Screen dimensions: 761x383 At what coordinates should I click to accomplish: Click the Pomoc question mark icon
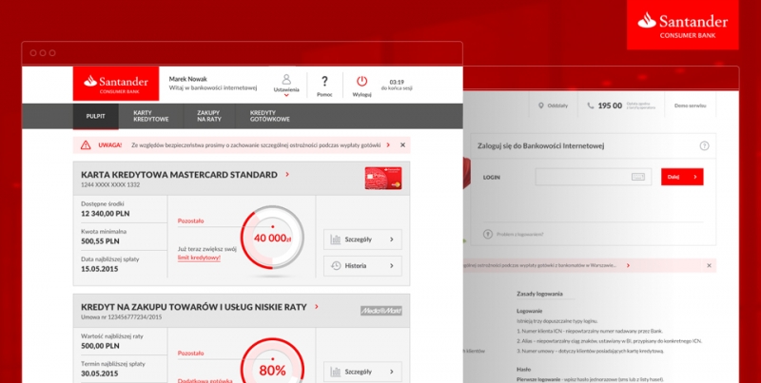[x=324, y=82]
